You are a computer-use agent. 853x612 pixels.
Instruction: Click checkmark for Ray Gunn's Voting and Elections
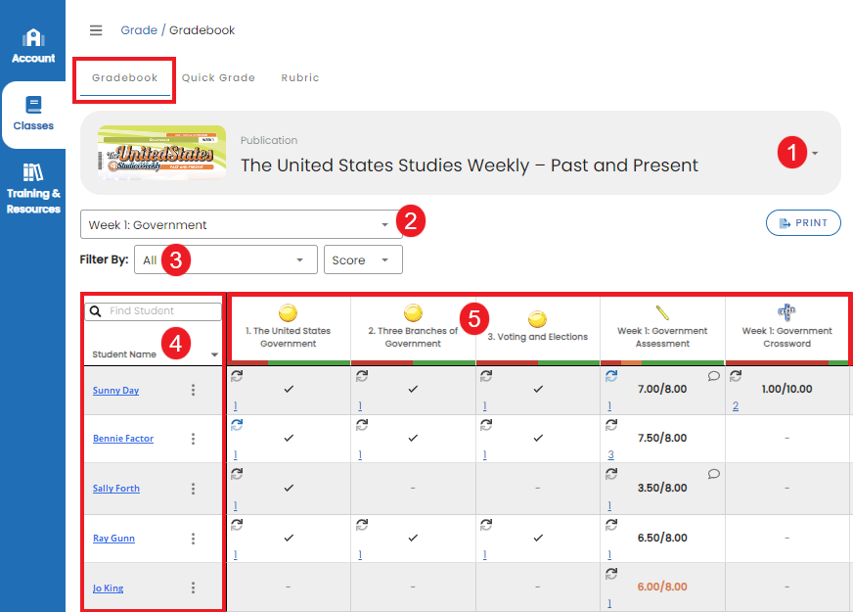point(537,538)
